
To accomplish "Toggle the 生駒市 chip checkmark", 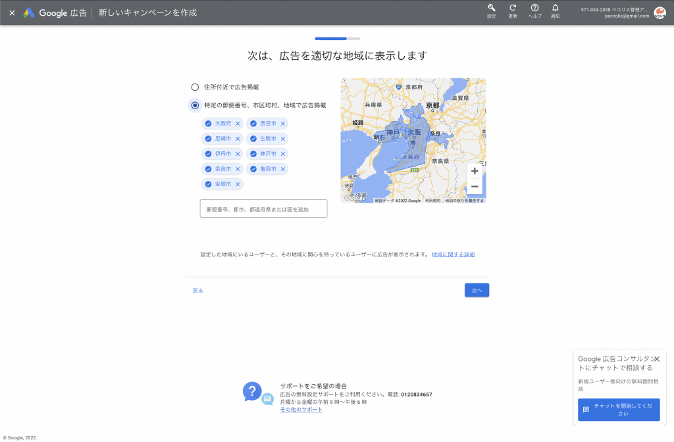I will pos(253,139).
